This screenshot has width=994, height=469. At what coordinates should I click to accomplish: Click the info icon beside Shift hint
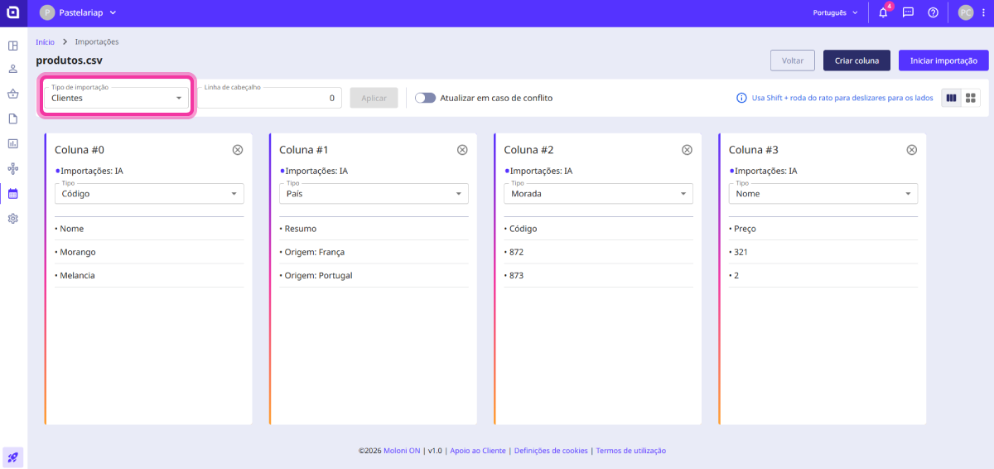742,98
